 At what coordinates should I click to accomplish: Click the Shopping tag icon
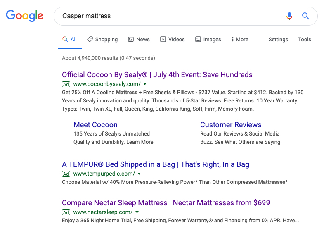(x=90, y=39)
